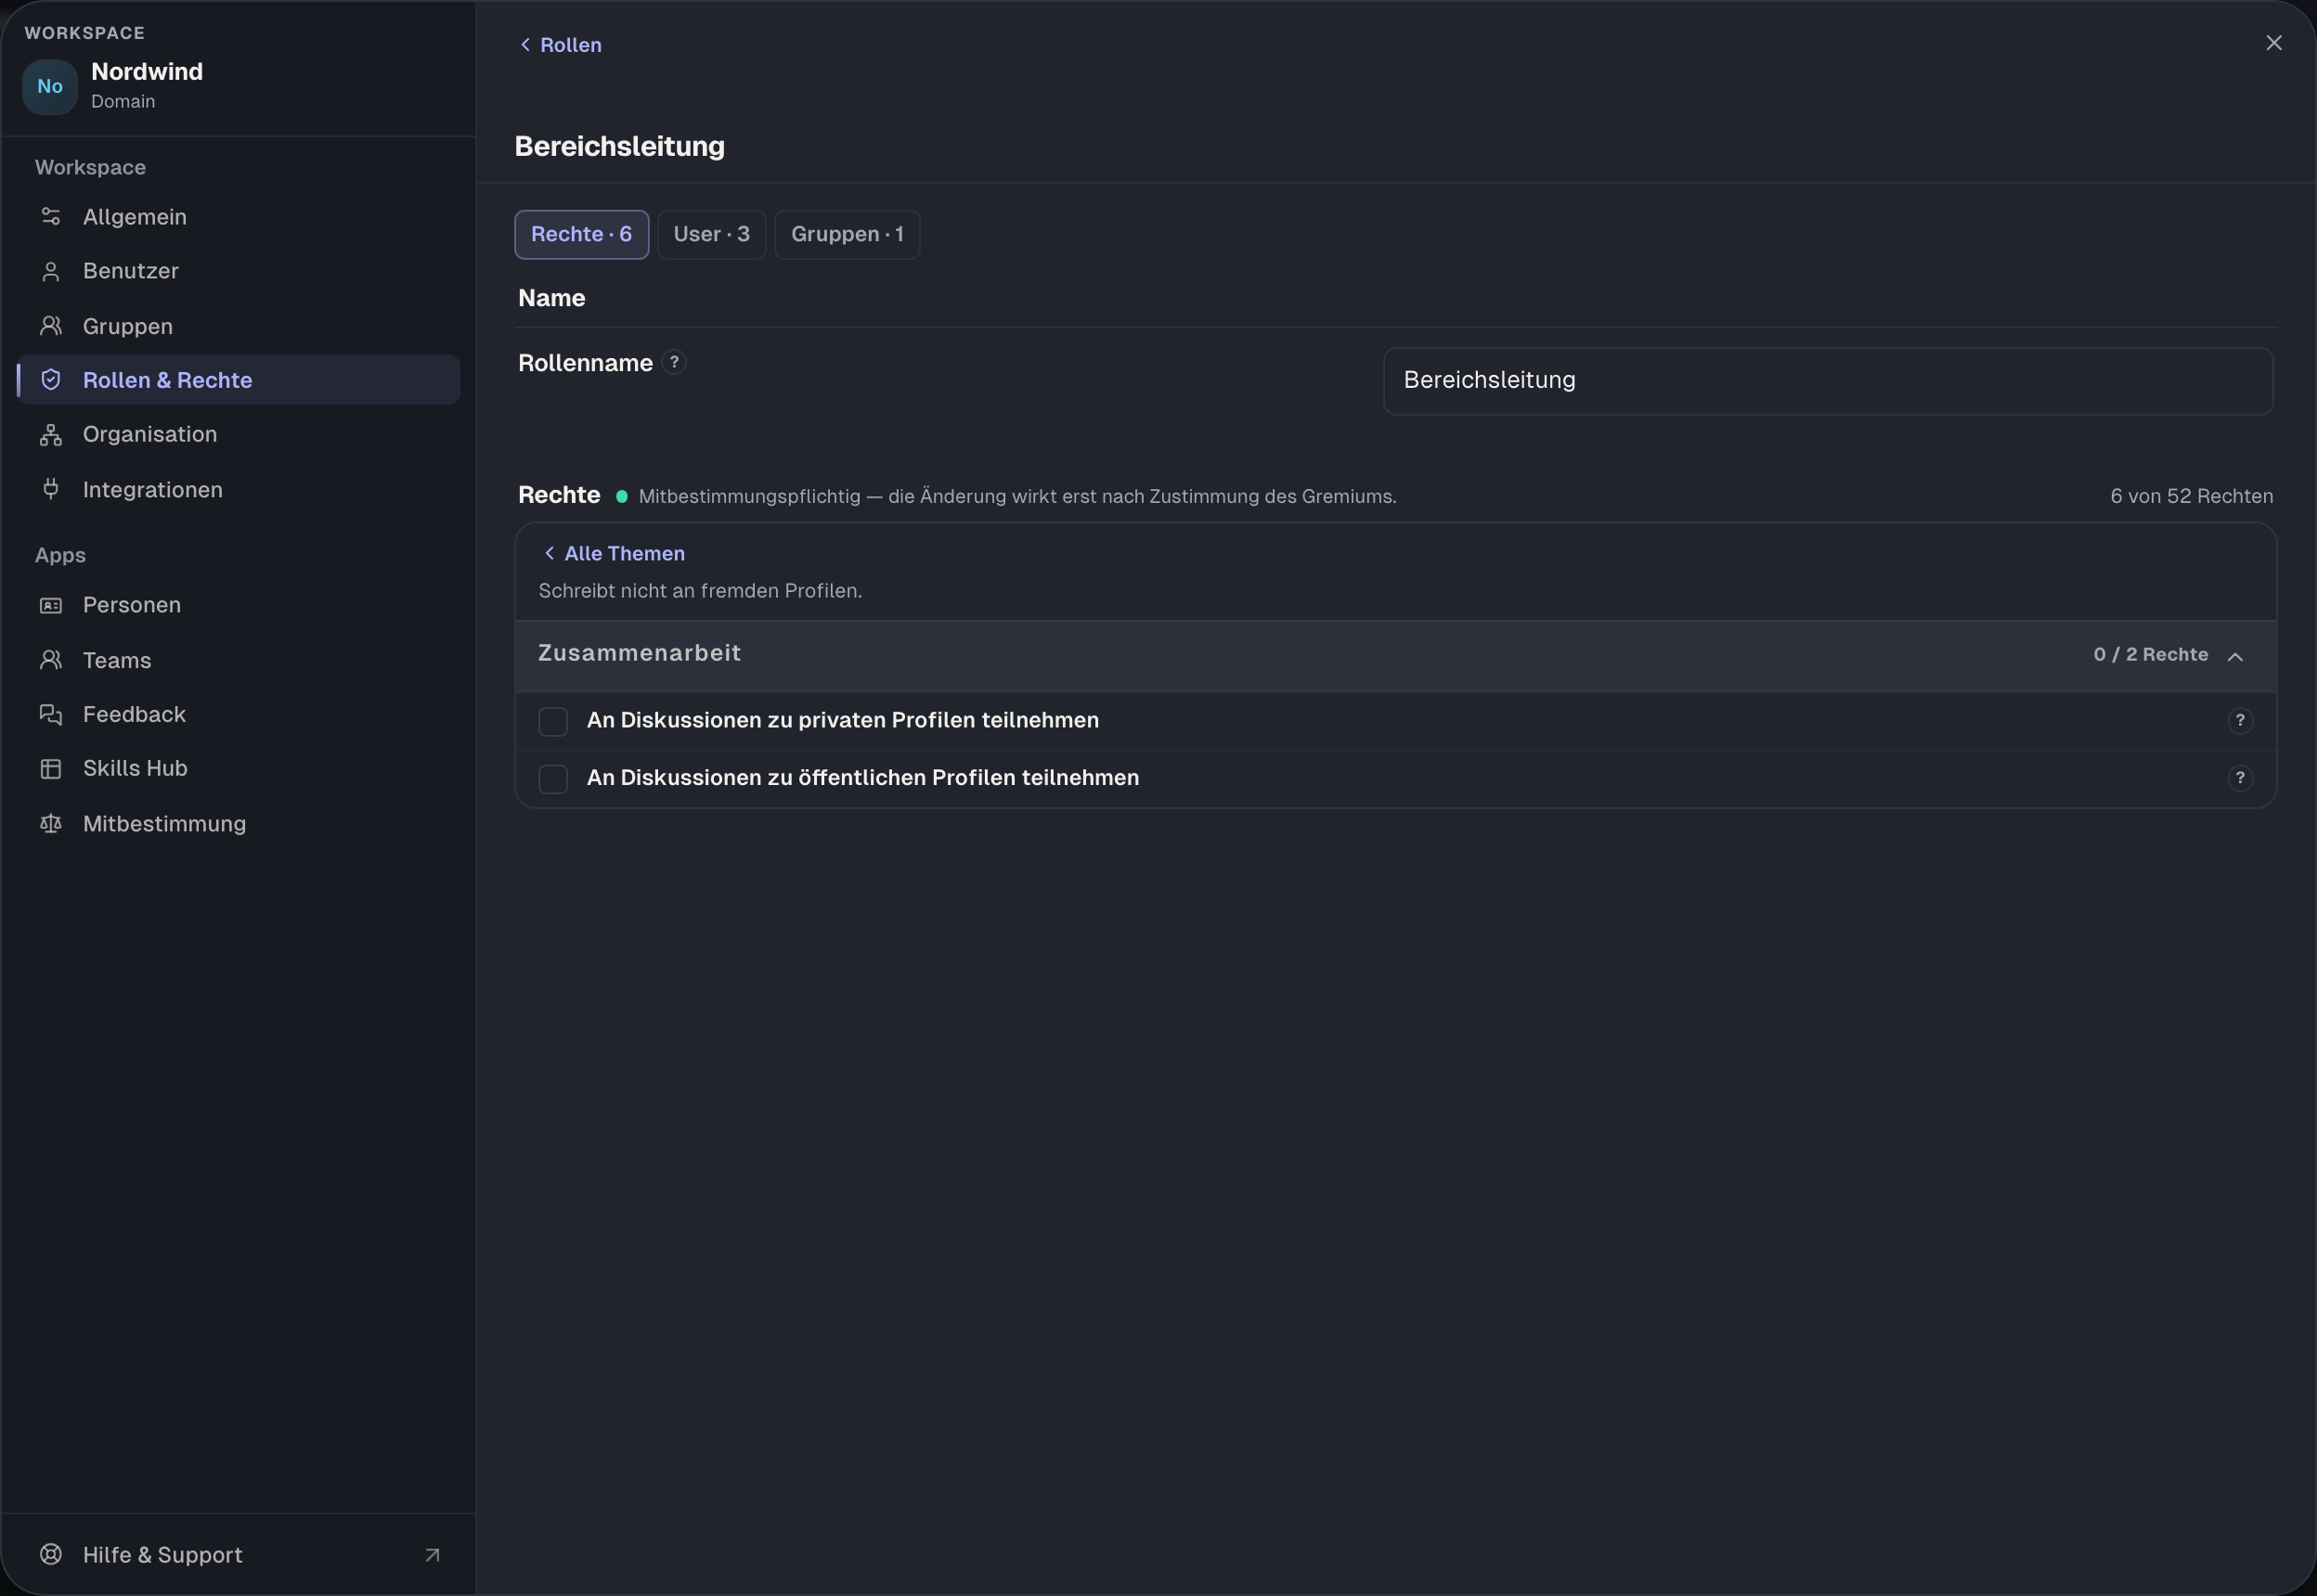Click the help icon next to Rollenname
Viewport: 2317px width, 1596px height.
point(674,362)
